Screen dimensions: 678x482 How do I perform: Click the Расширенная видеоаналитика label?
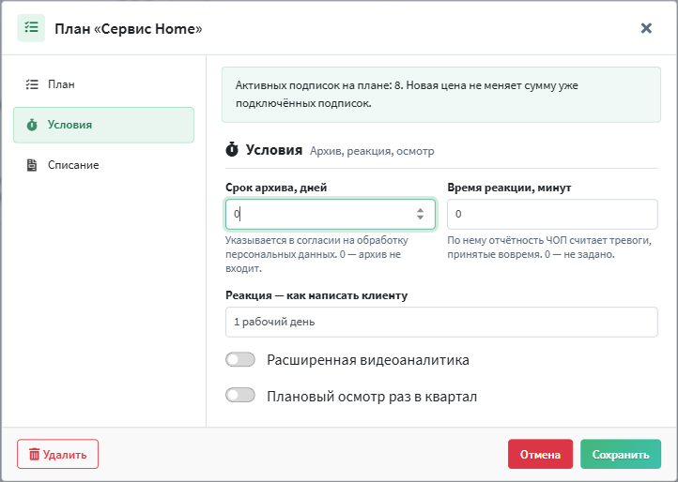pos(368,360)
